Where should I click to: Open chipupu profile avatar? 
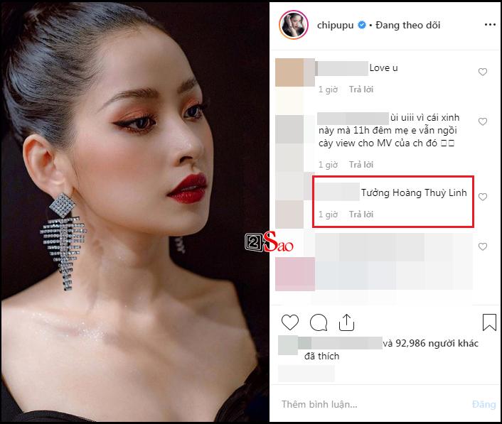294,25
